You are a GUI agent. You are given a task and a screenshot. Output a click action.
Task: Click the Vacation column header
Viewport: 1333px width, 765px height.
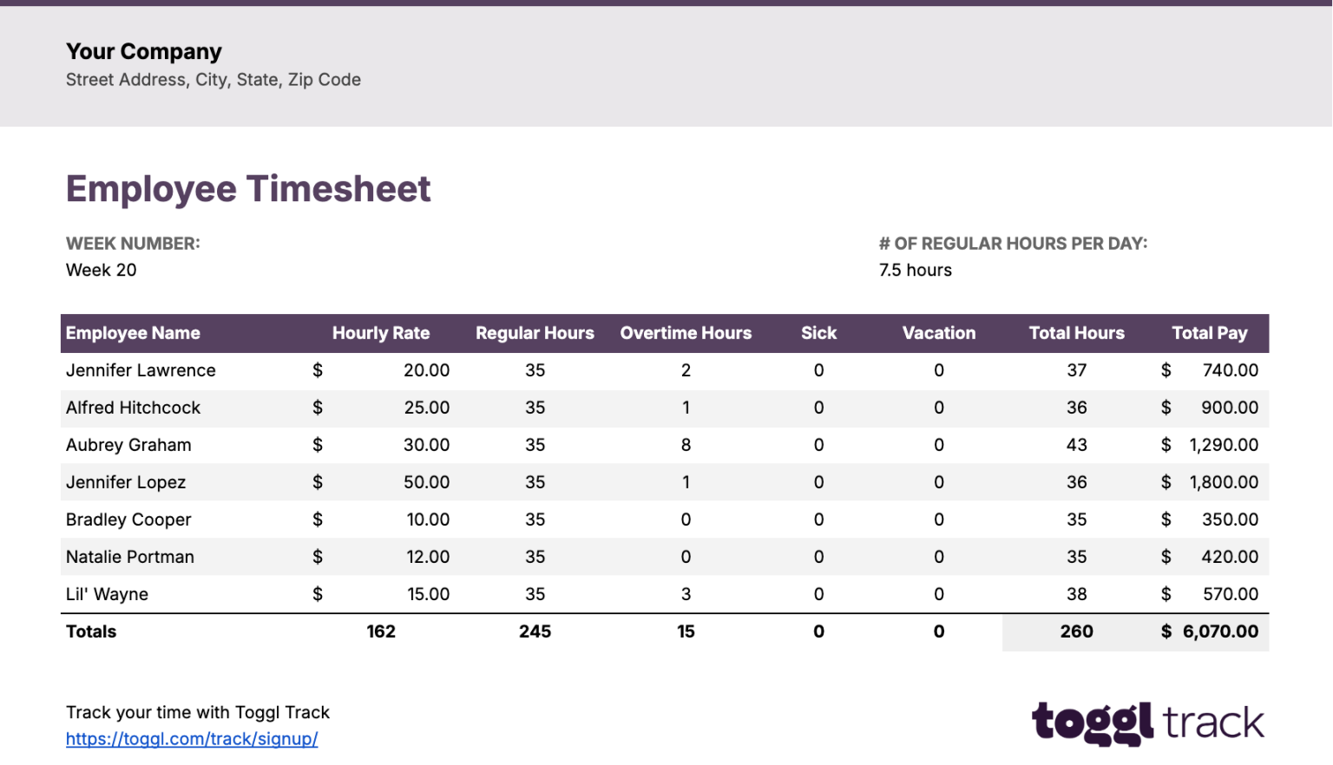939,333
